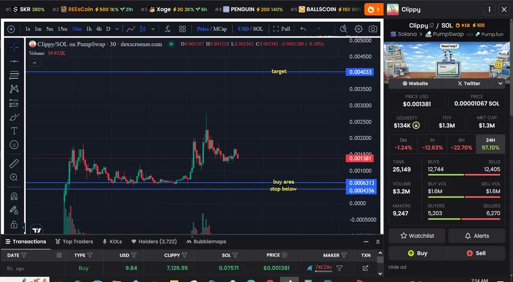Open the Transactions tab
Viewport: 513px width, 282px height.
coord(26,241)
